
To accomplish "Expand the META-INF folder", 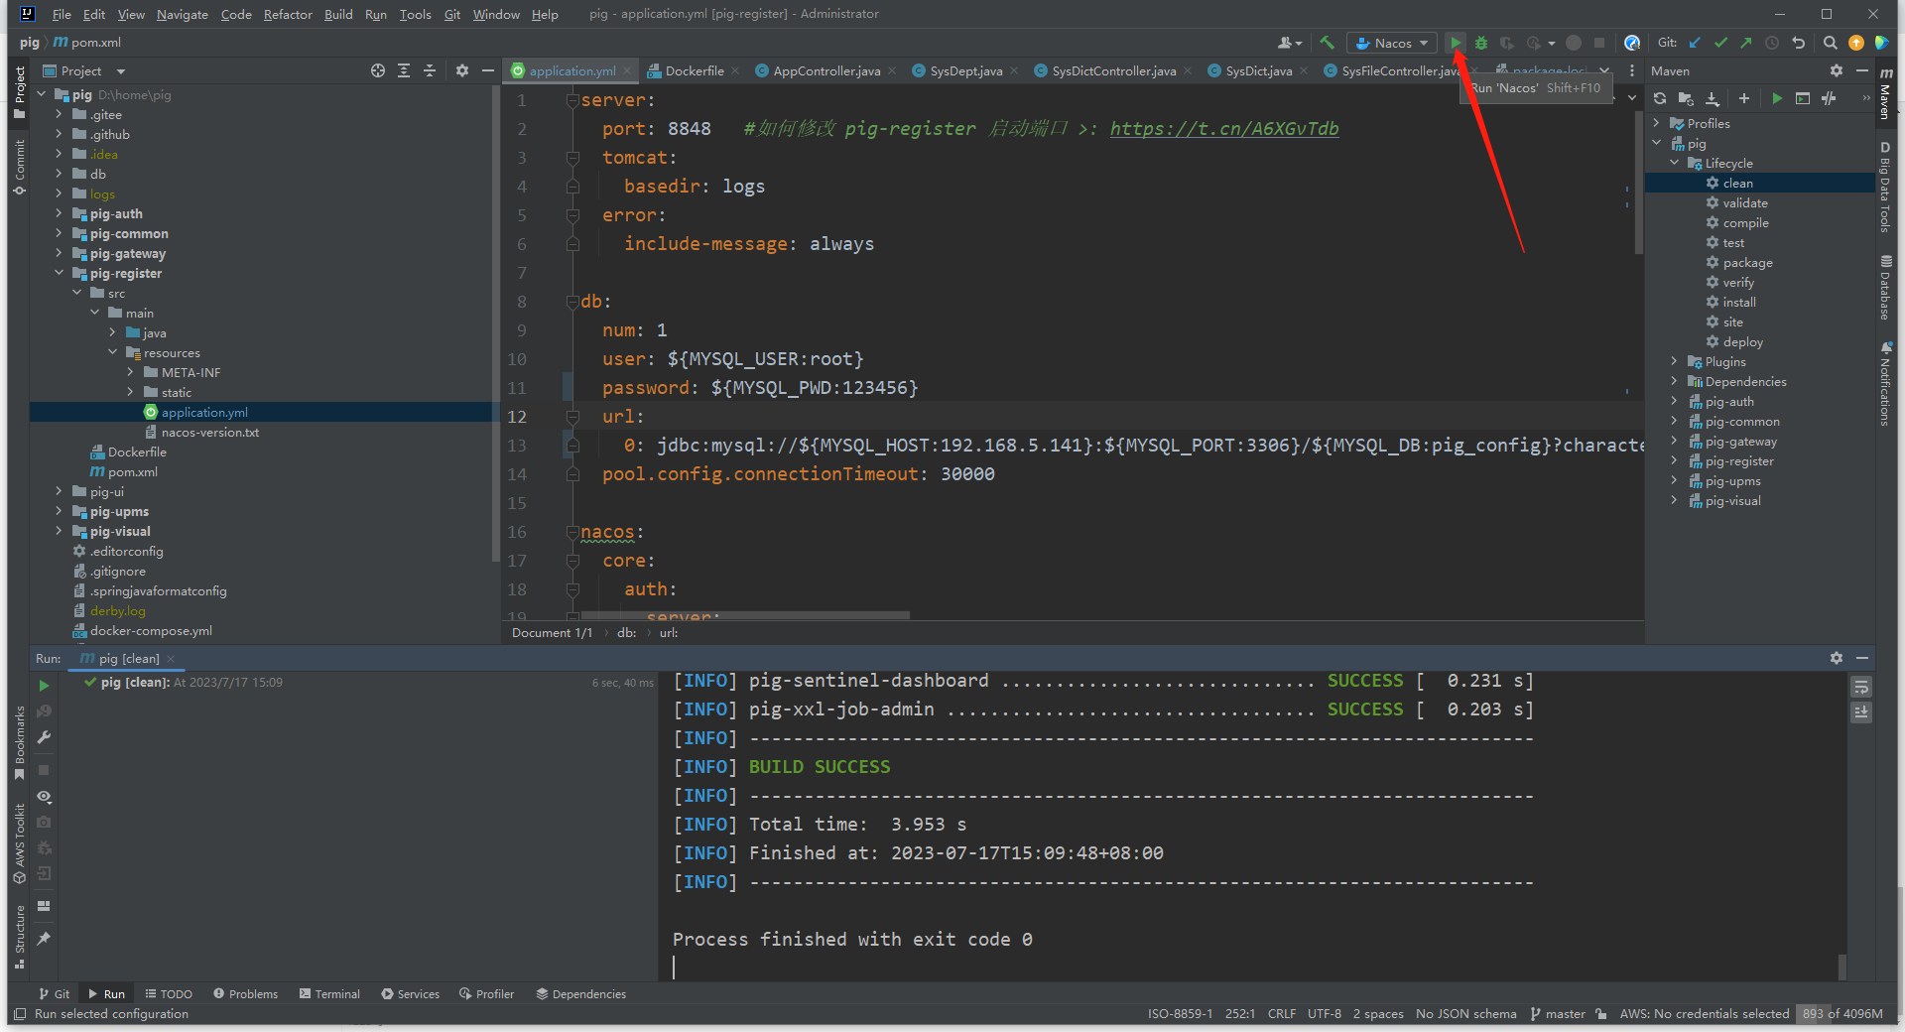I will [130, 372].
